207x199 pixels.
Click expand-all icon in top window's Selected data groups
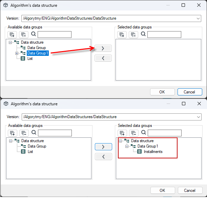122,35
